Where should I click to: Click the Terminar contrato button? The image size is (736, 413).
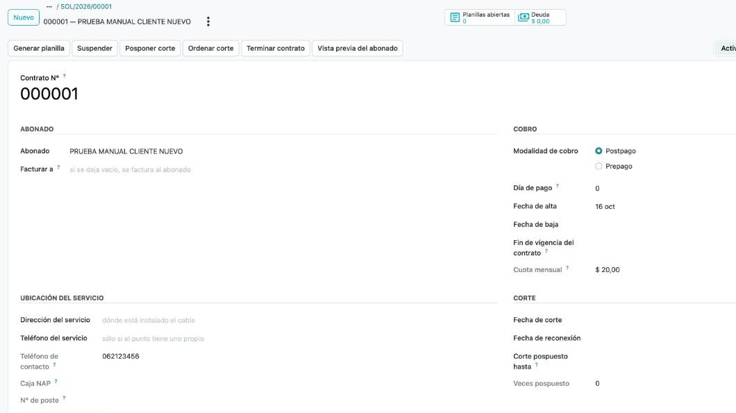coord(276,49)
